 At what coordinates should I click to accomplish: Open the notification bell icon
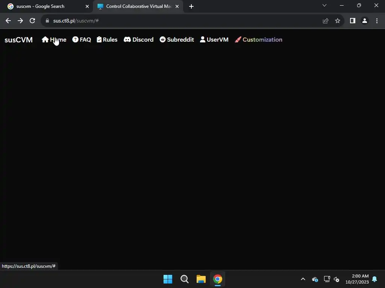(375, 279)
